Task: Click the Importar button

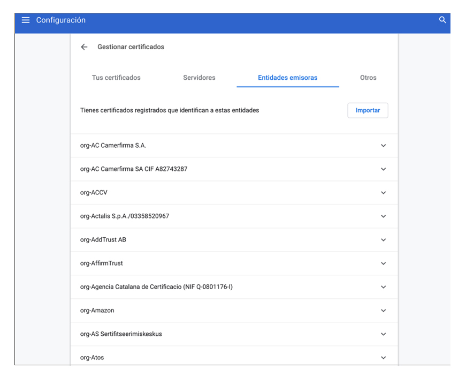Action: coord(368,110)
